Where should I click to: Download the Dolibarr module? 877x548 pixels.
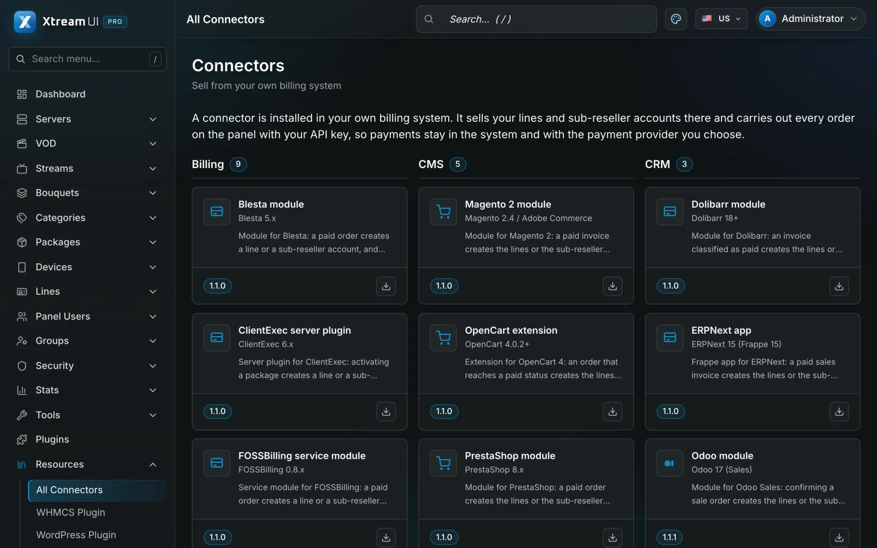tap(839, 286)
